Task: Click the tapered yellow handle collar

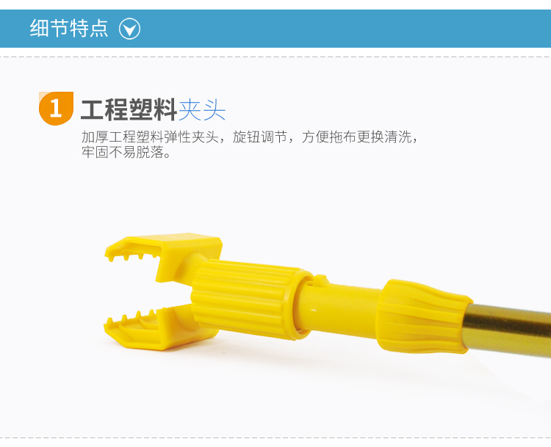Action: [423, 317]
